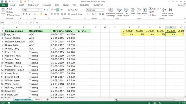Increase font size with the larger A
The width and height of the screenshot is (186, 104).
44,10
